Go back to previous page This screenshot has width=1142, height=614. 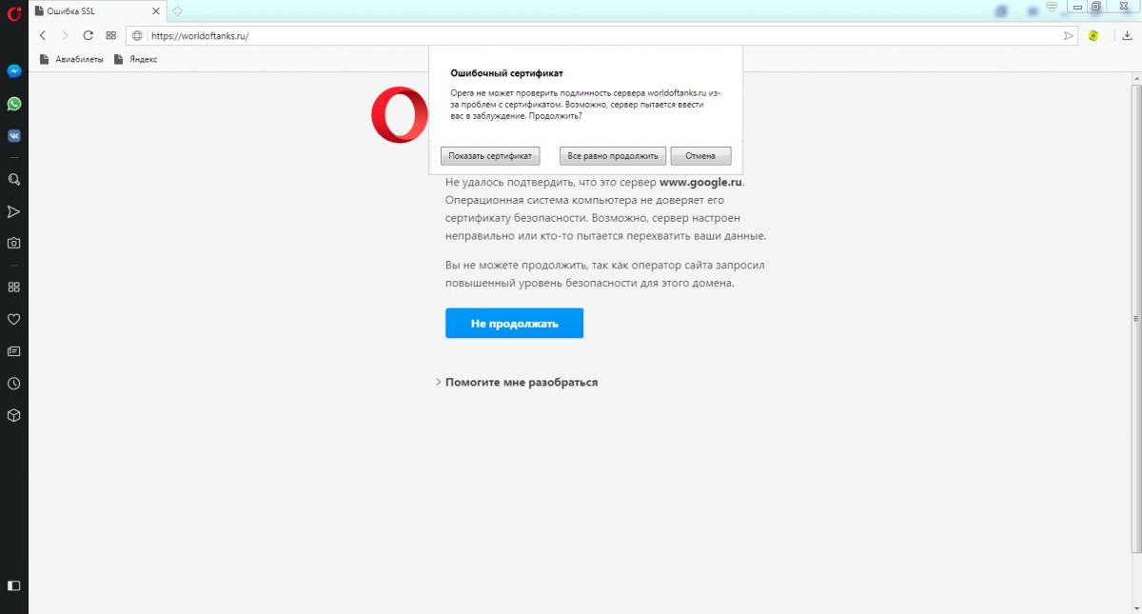43,35
